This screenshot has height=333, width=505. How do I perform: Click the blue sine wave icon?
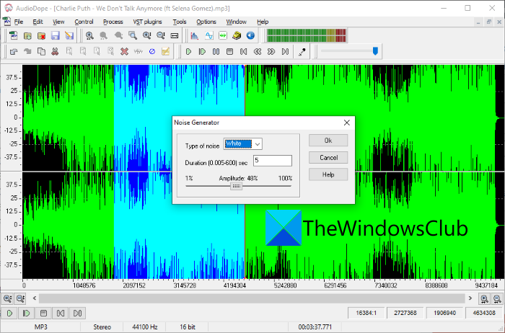(208, 35)
